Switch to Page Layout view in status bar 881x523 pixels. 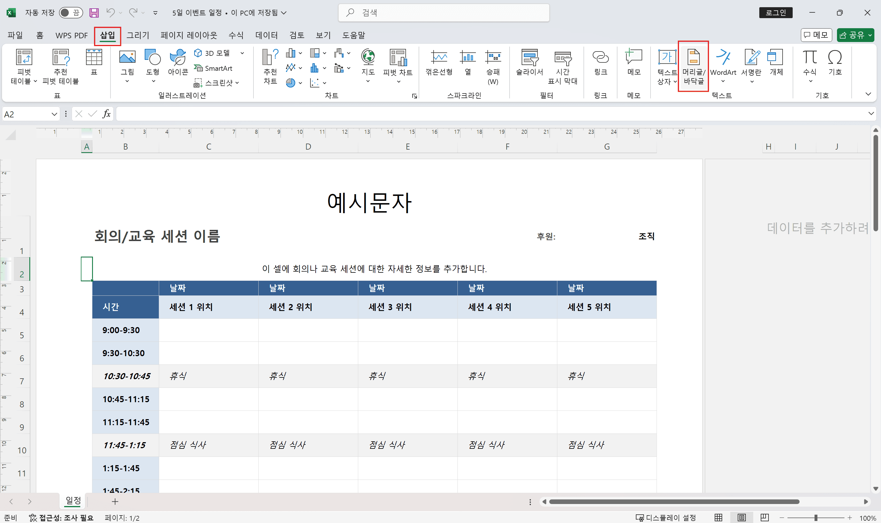click(x=742, y=517)
